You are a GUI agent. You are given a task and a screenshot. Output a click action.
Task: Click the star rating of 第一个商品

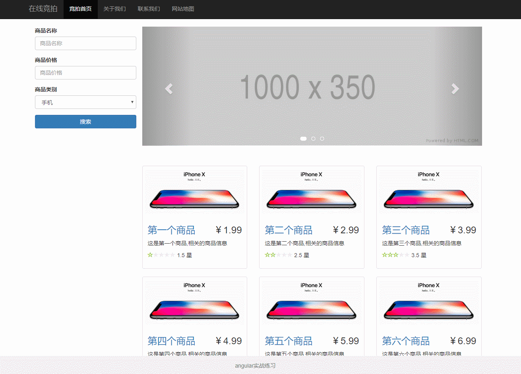[x=161, y=255]
